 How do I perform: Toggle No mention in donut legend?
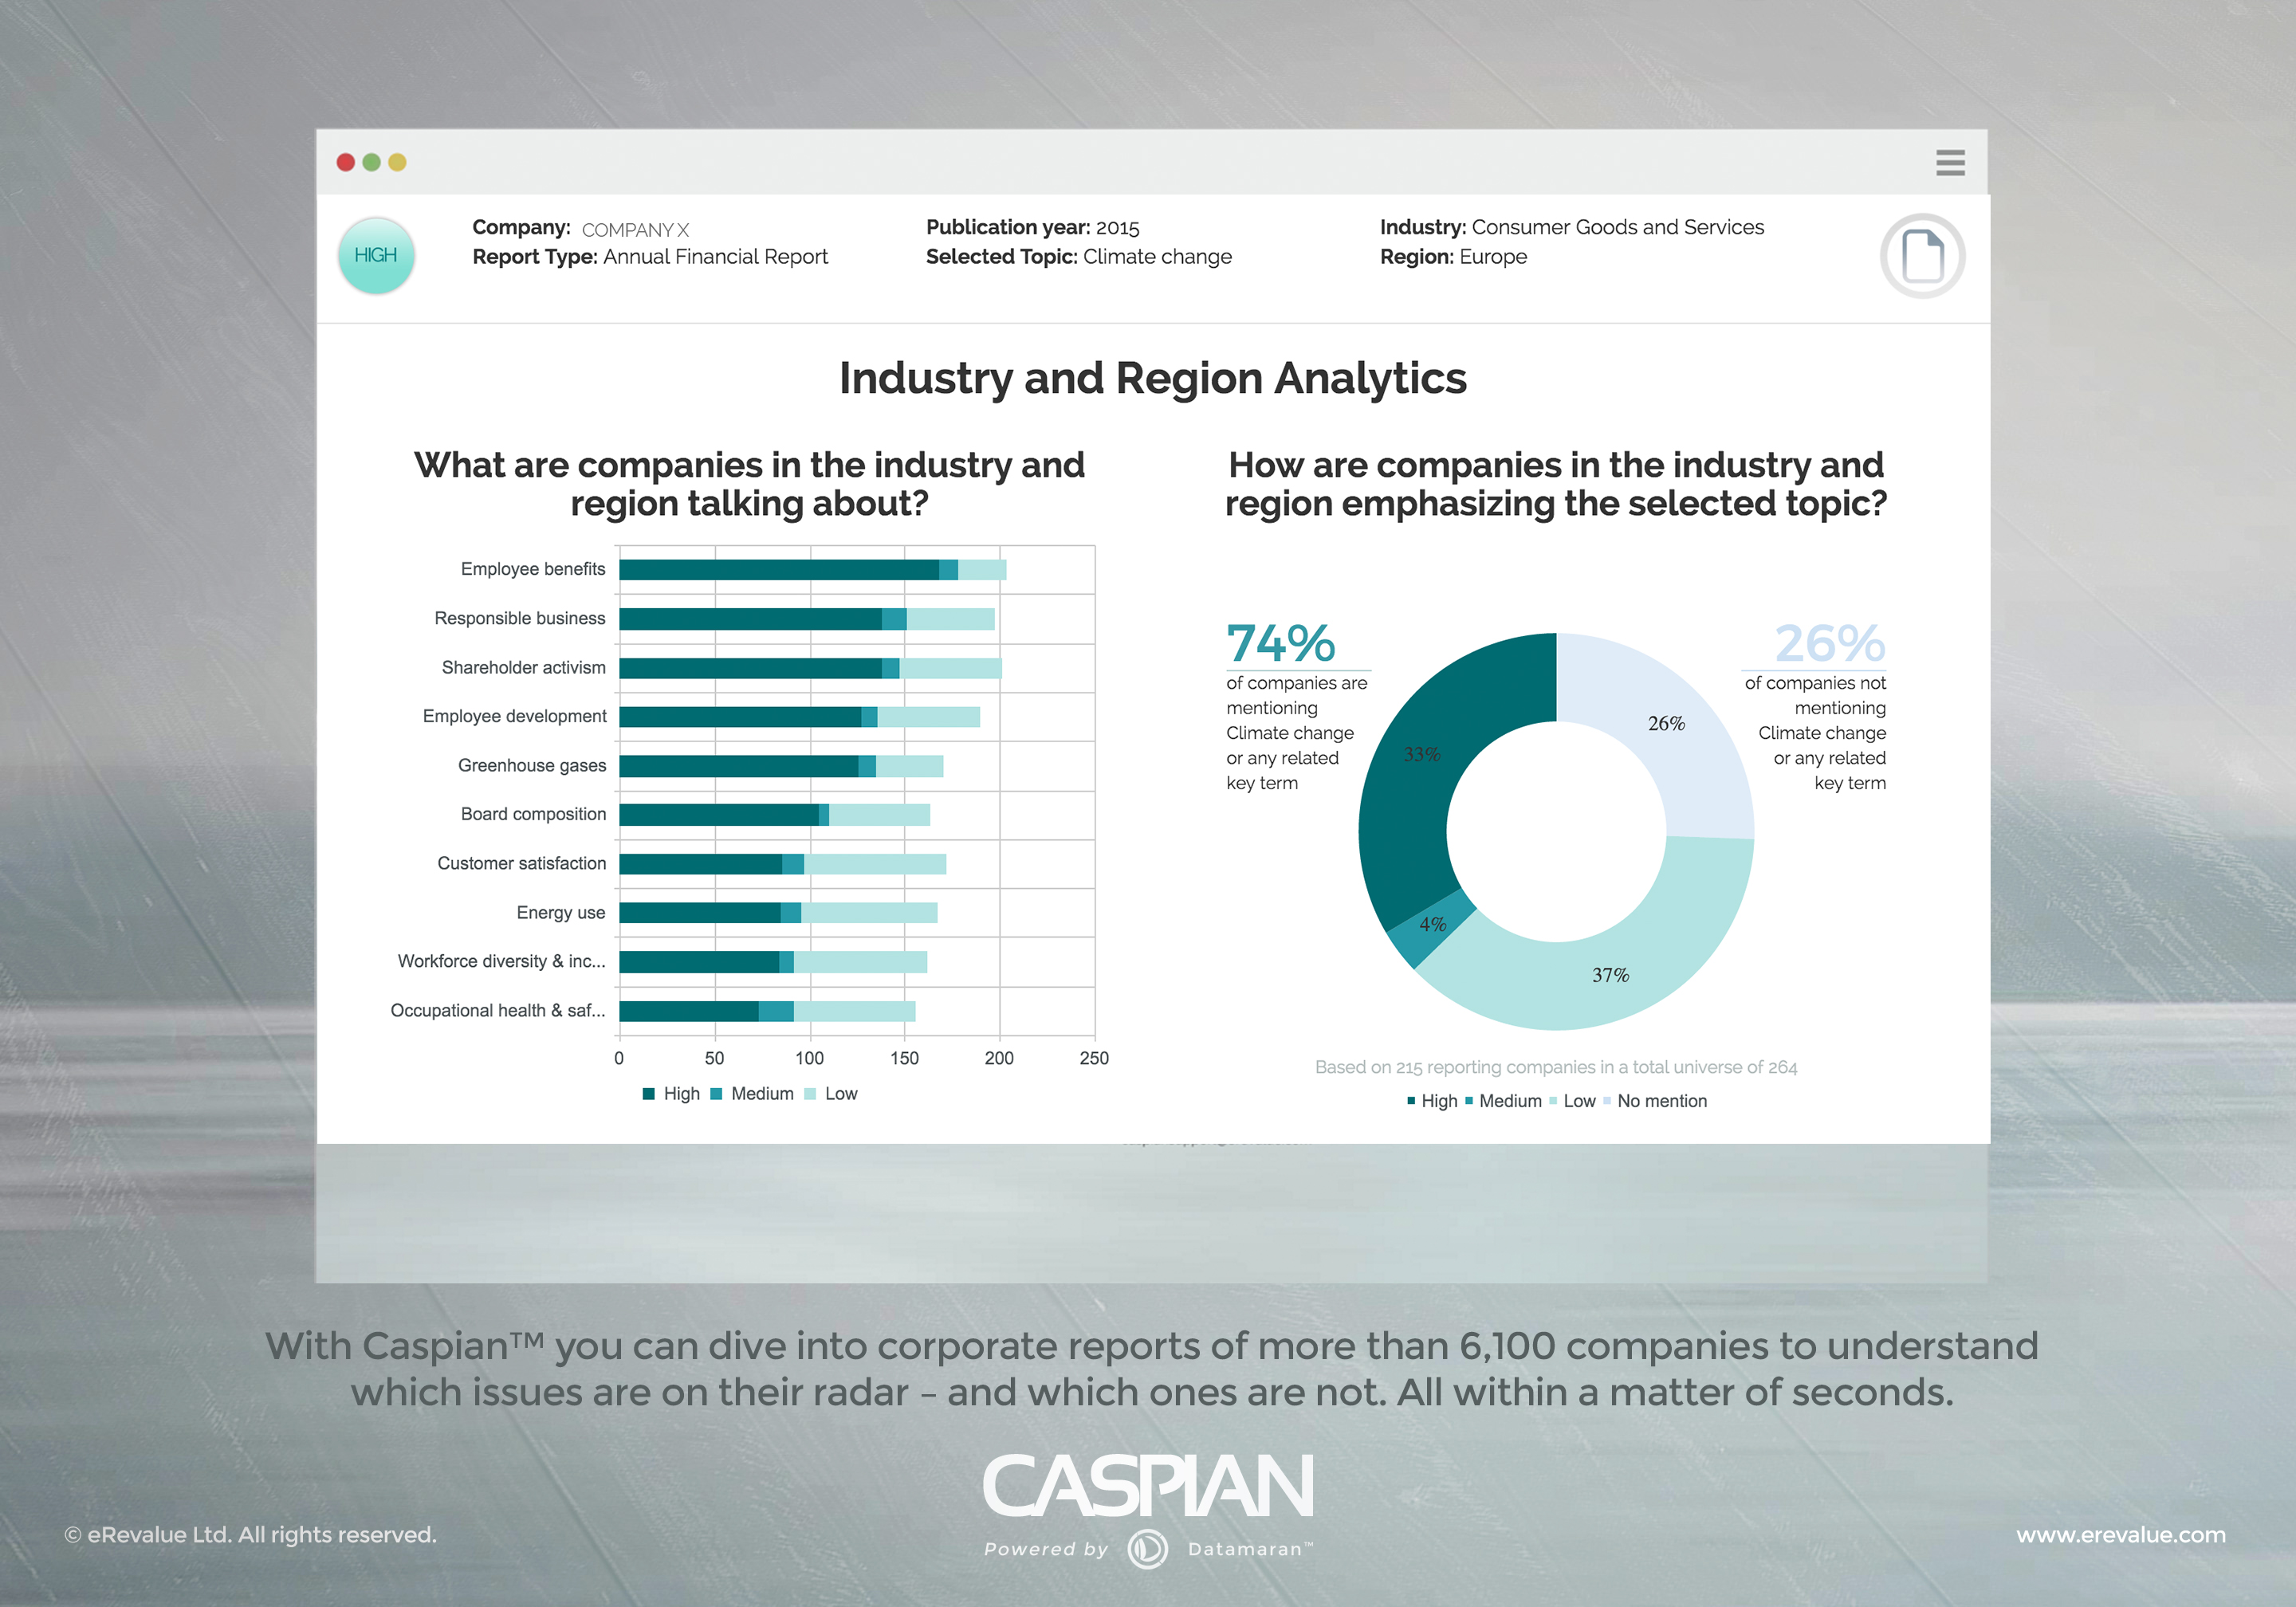point(1655,1100)
